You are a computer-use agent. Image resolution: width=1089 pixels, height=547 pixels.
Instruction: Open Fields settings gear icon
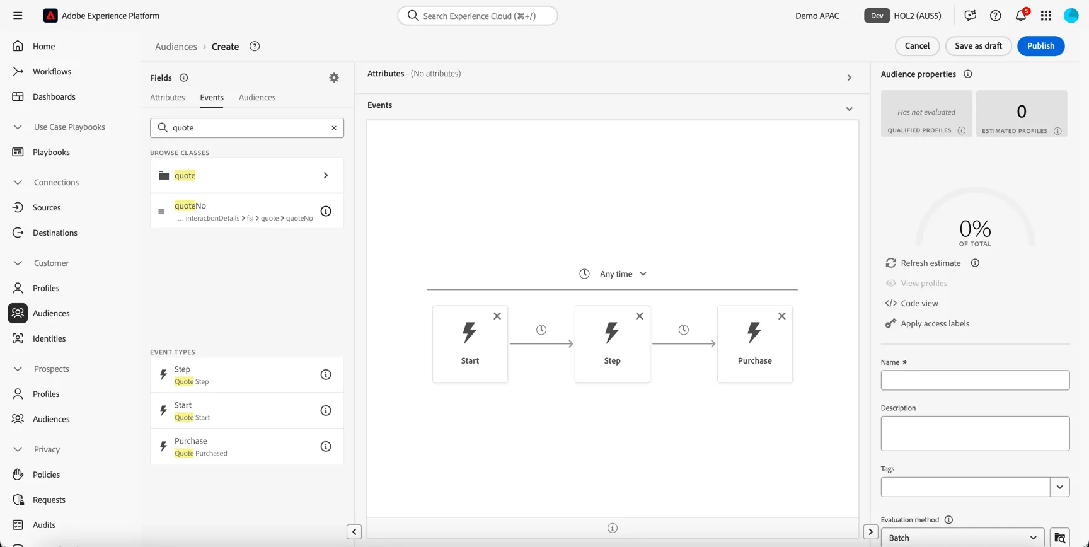point(334,78)
